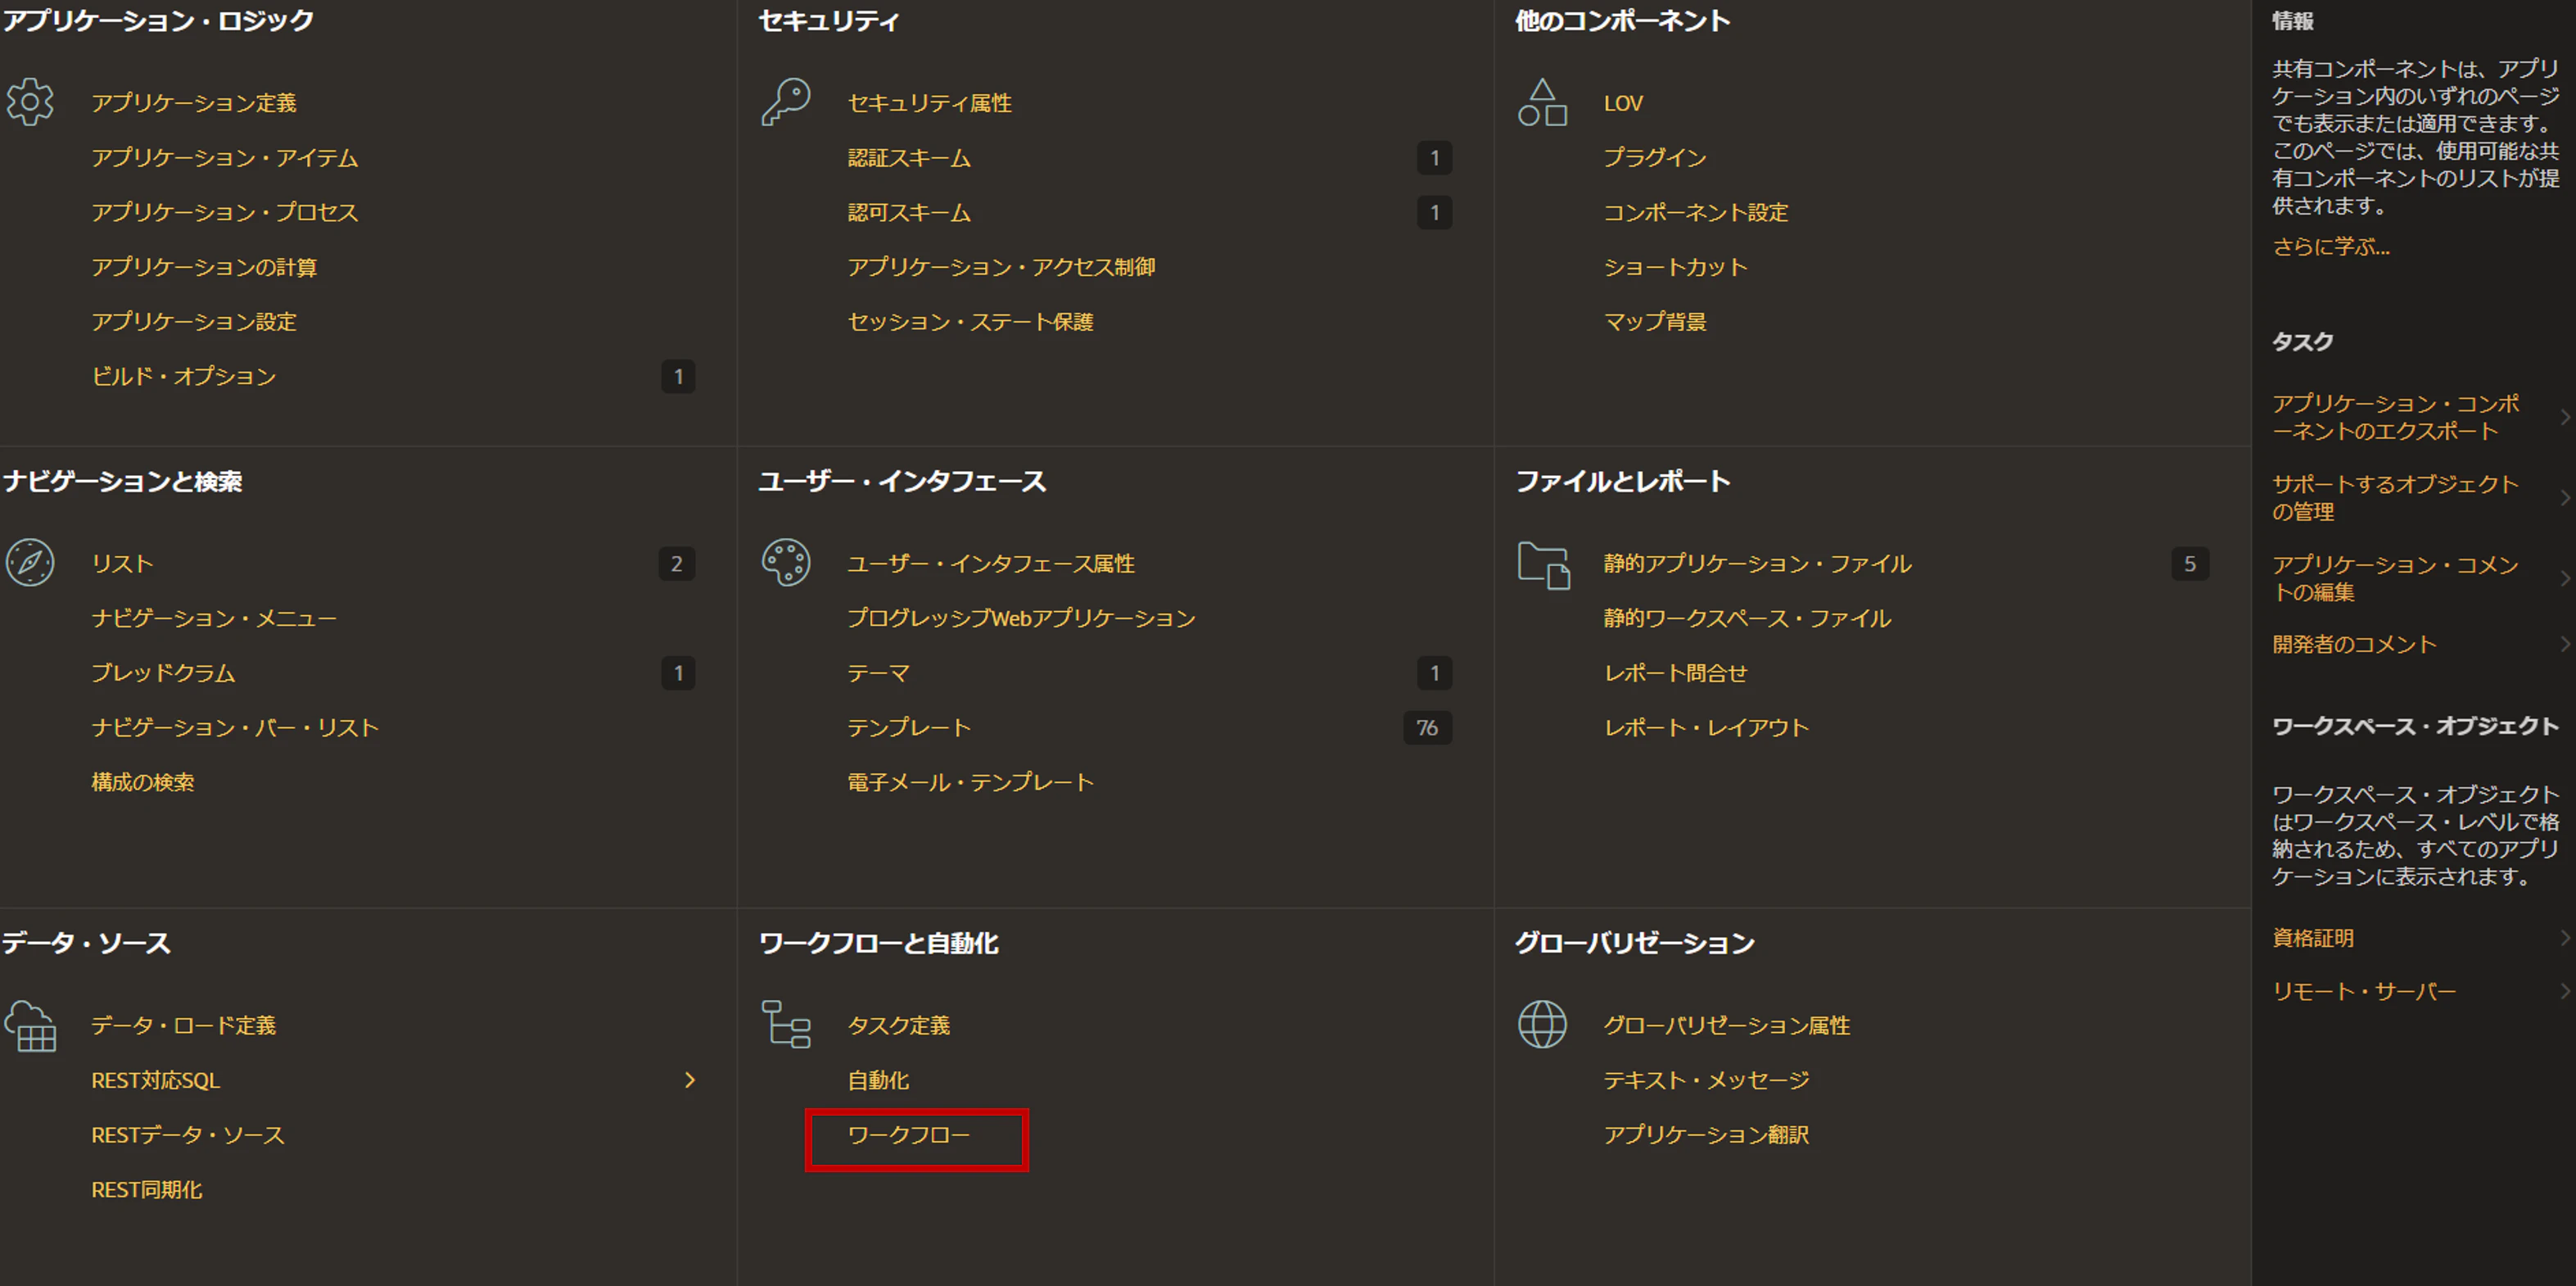This screenshot has height=1286, width=2576.
Task: Open 開発者のコメント from the tasks panel
Action: 2354,643
